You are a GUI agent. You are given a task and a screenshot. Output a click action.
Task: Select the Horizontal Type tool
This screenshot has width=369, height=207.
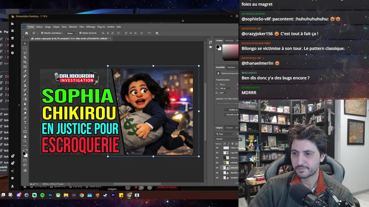25,122
